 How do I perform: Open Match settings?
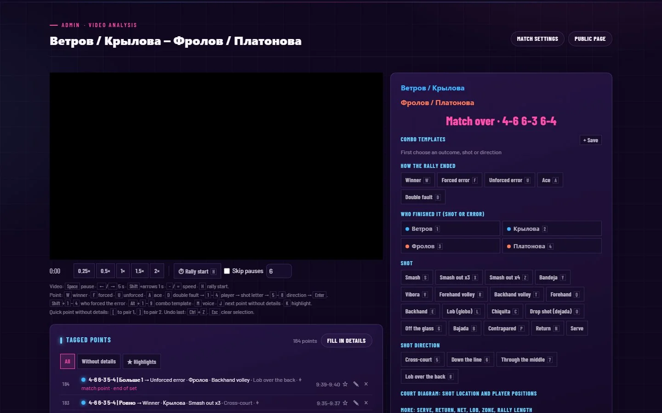pos(537,39)
